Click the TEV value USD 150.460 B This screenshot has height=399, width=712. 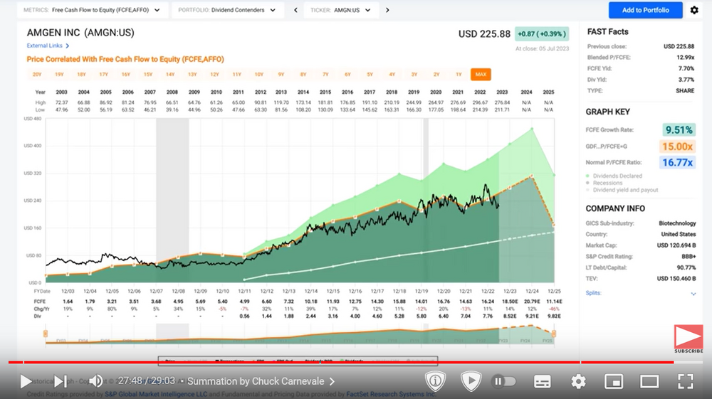[676, 279]
